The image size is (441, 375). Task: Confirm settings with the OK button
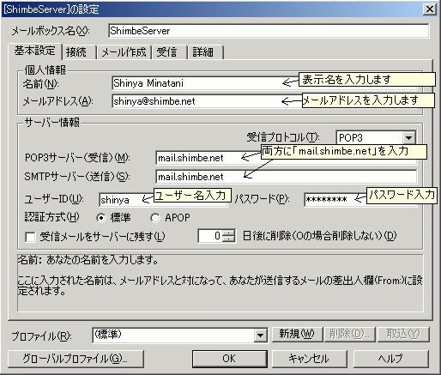pos(229,359)
